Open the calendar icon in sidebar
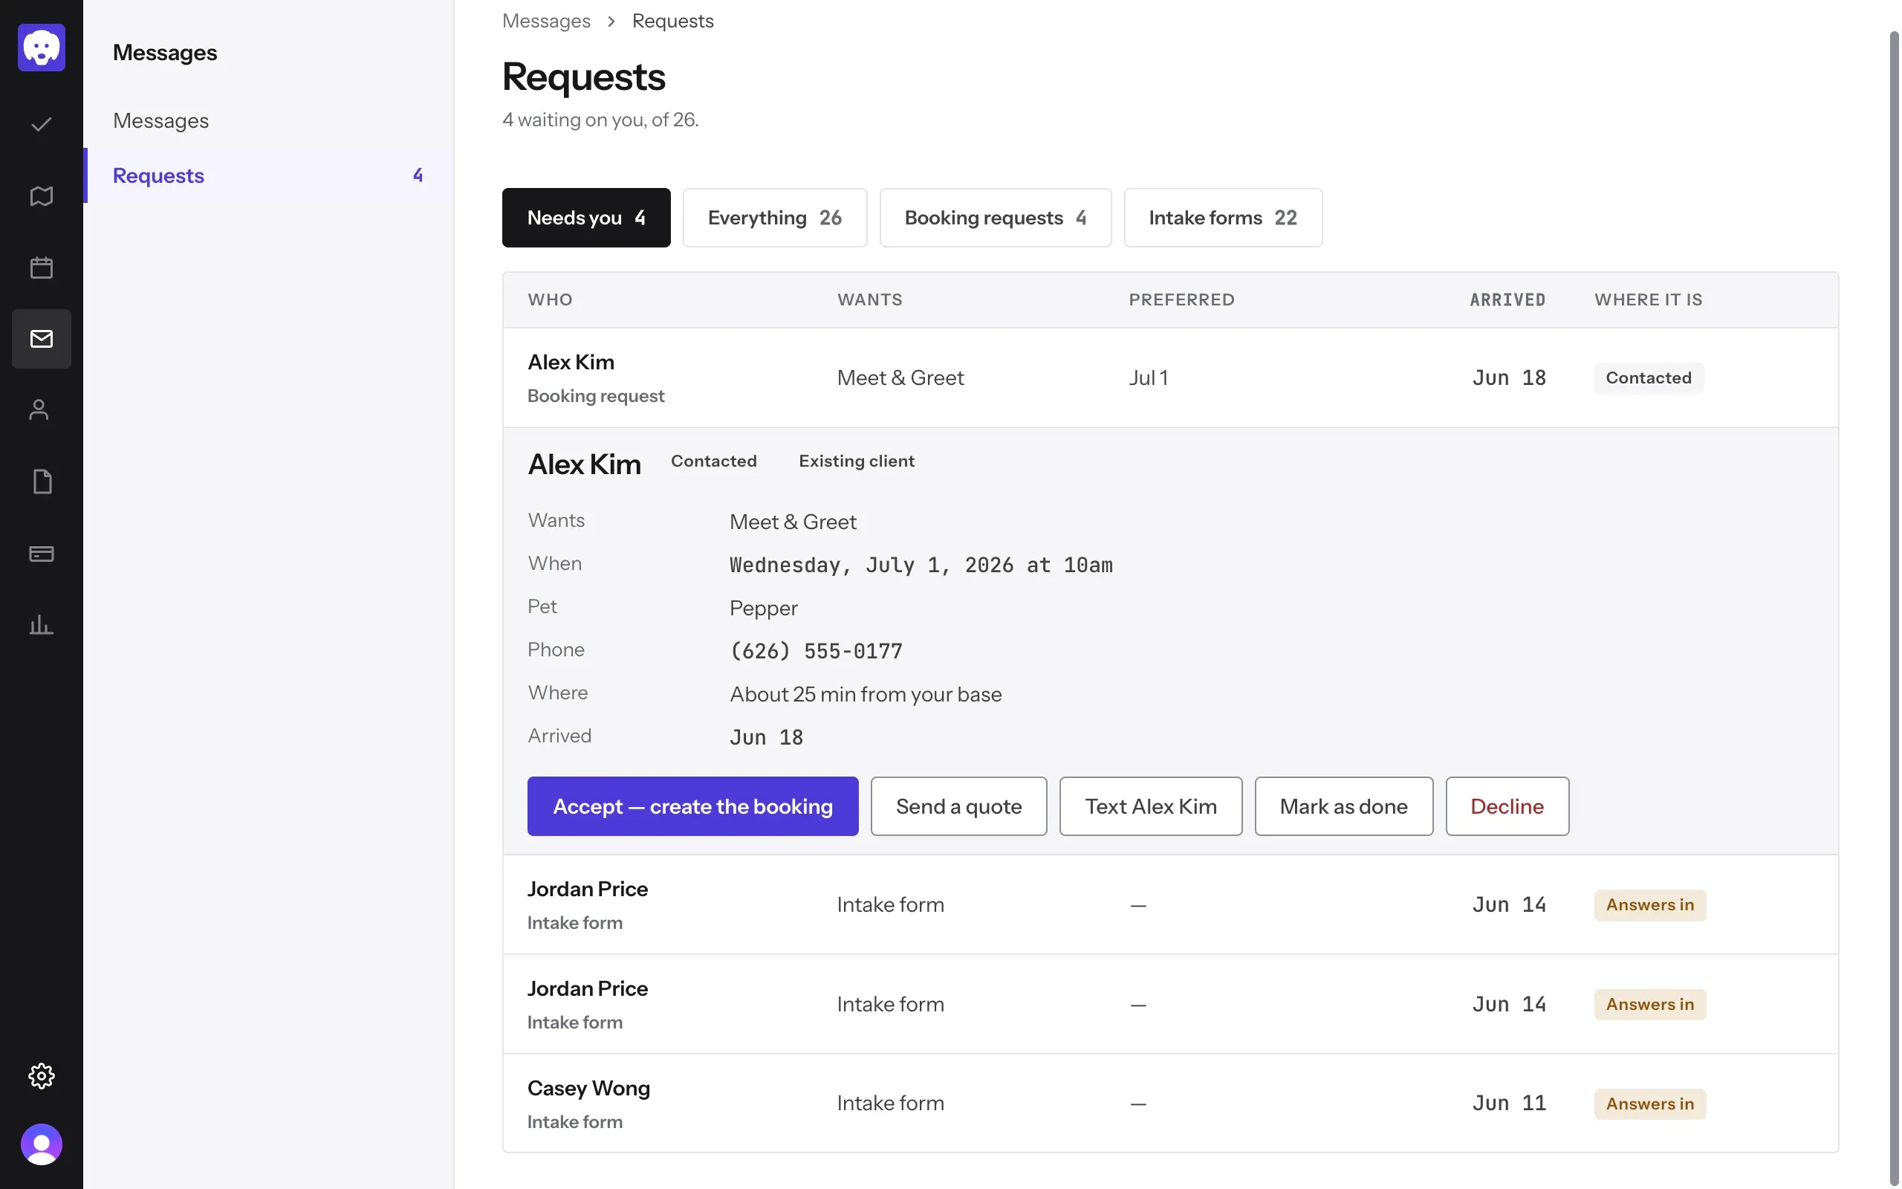 tap(42, 268)
